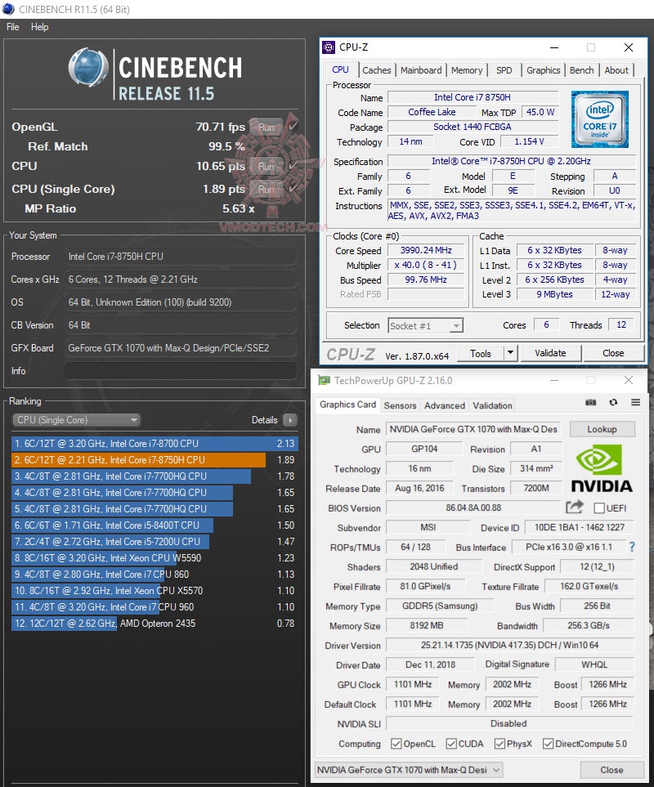This screenshot has width=654, height=787.
Task: Run the CPU benchmark
Action: pos(267,166)
